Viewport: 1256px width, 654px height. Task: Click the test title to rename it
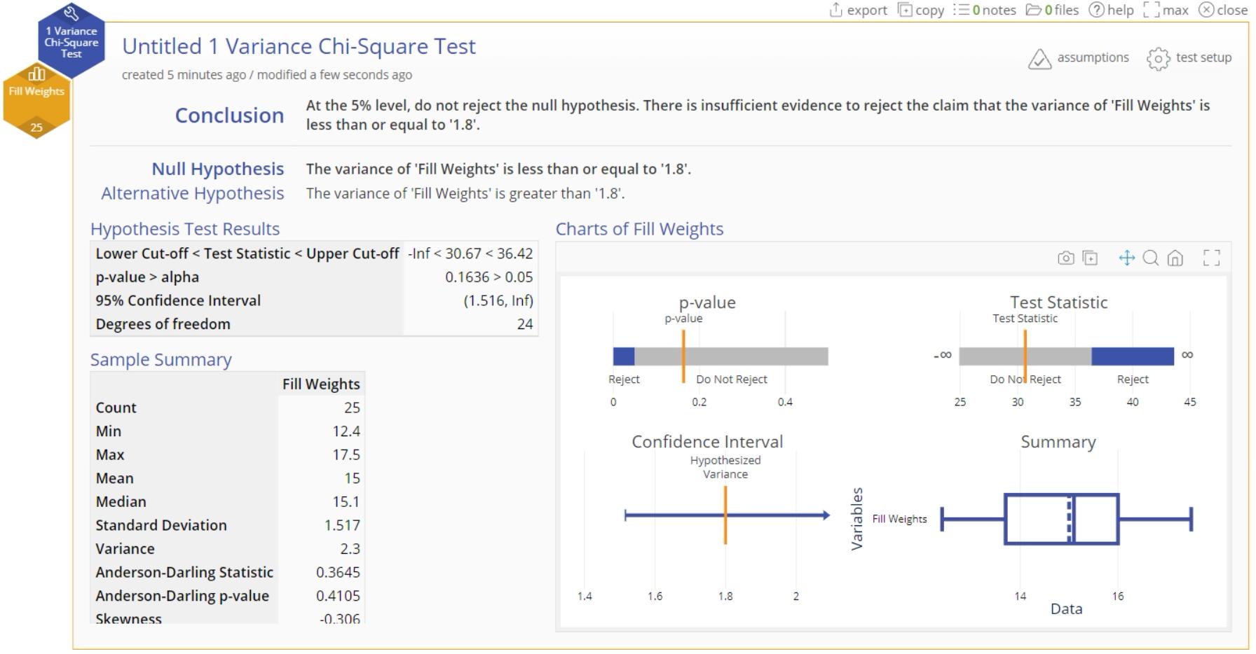[x=299, y=46]
